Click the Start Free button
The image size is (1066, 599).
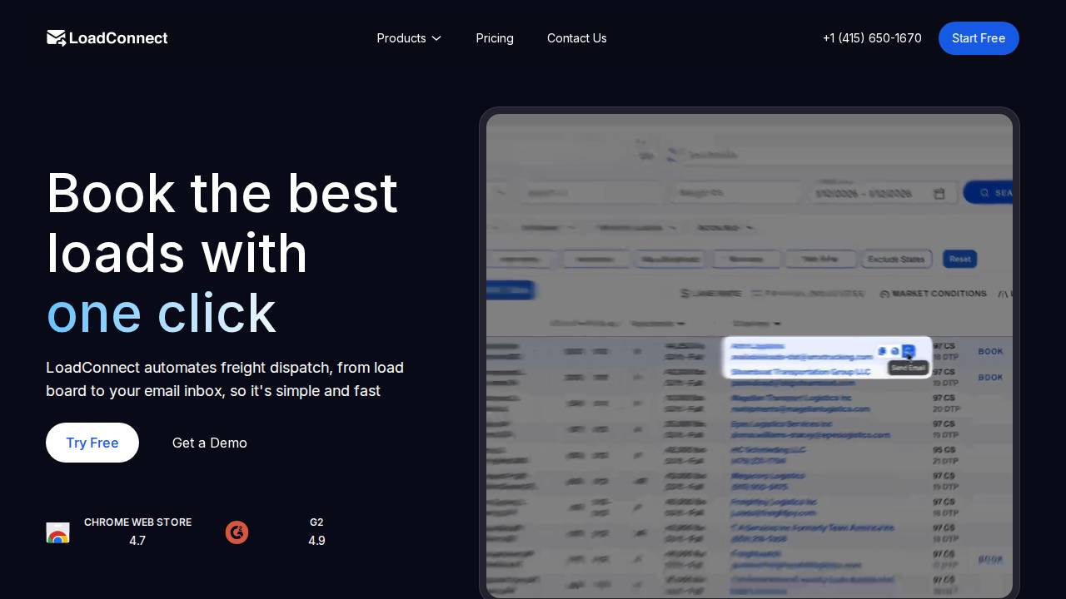click(979, 38)
